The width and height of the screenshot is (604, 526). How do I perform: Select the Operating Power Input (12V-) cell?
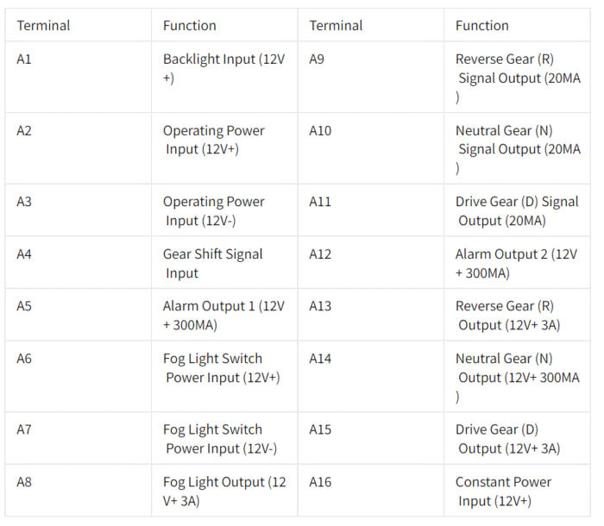pyautogui.click(x=224, y=210)
